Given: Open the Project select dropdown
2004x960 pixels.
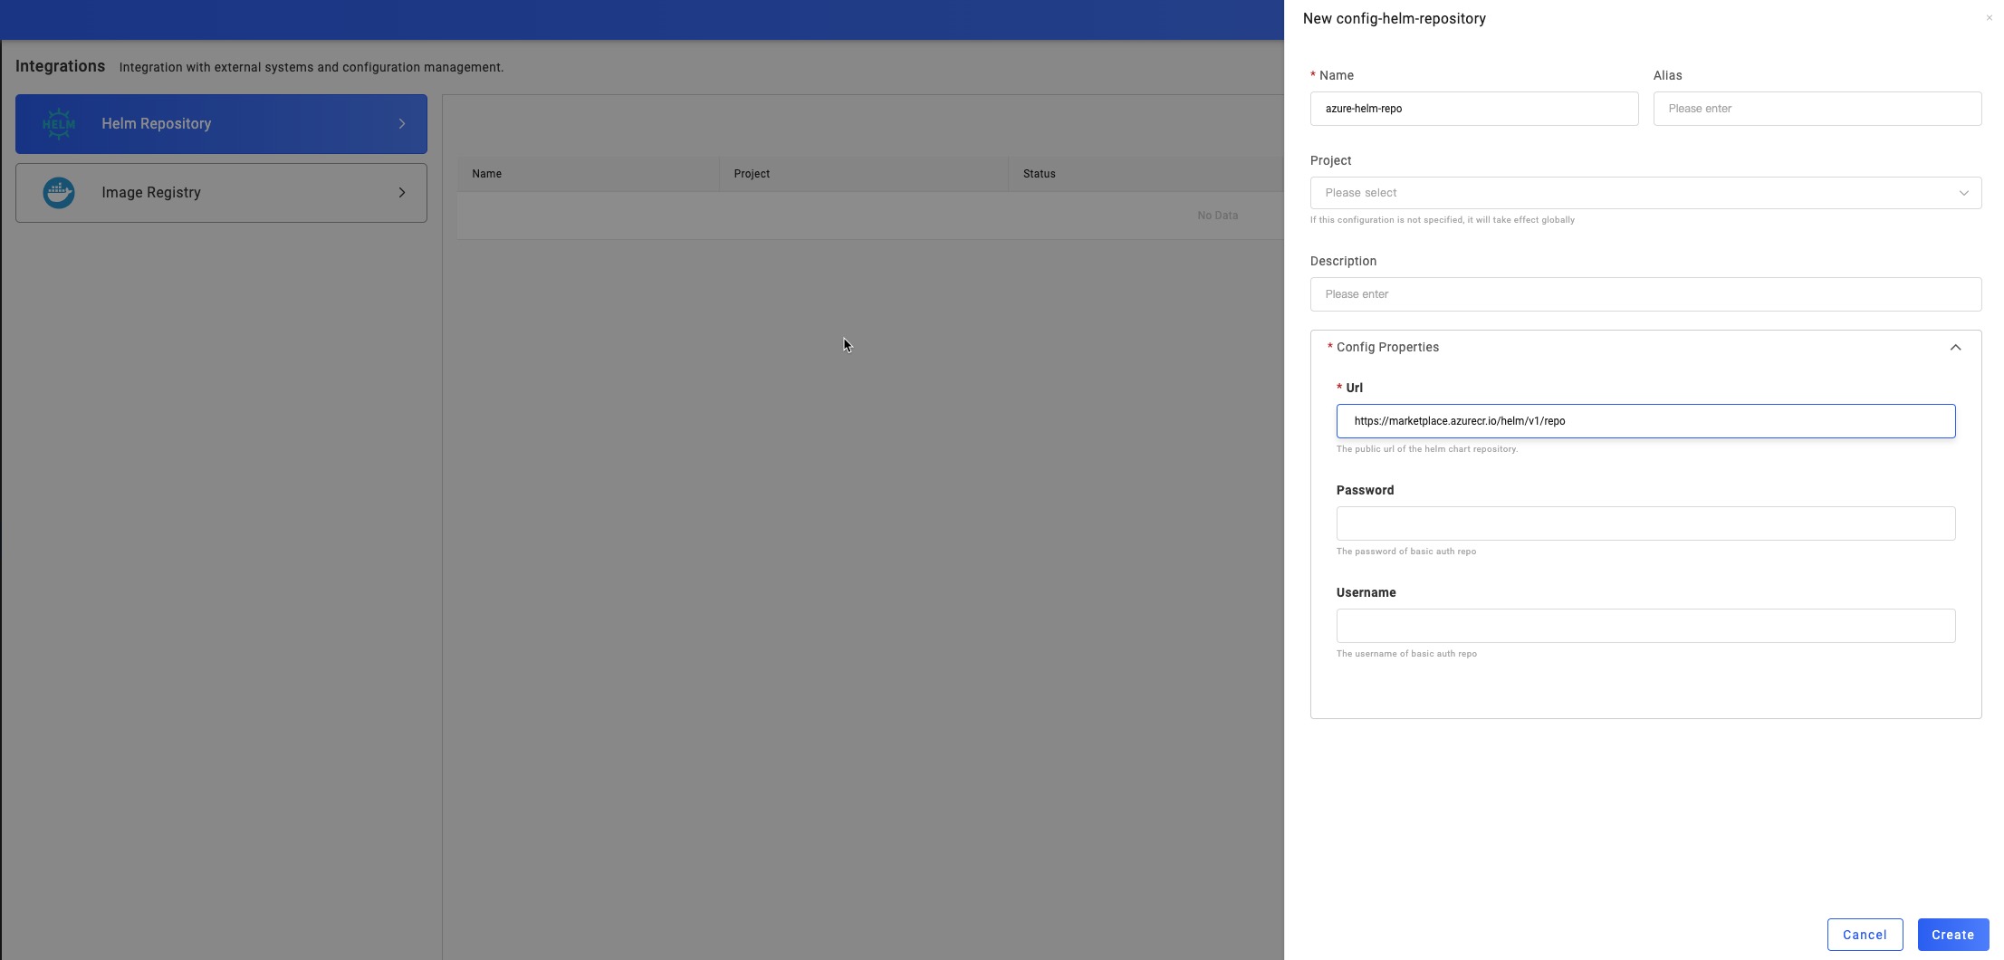Looking at the screenshot, I should (1644, 193).
